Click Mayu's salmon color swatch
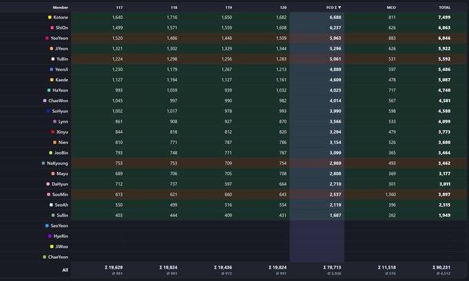Screen dimensions: 469x281 click(53, 174)
